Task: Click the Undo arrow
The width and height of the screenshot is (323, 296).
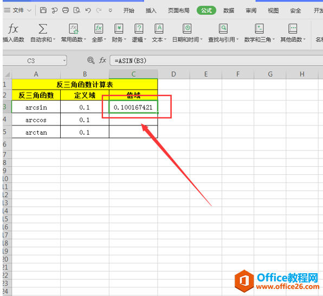Action: 88,10
